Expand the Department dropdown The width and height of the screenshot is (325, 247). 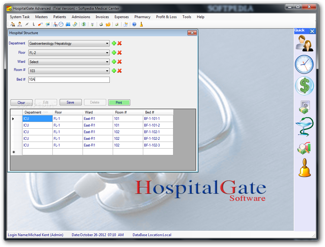(x=107, y=43)
